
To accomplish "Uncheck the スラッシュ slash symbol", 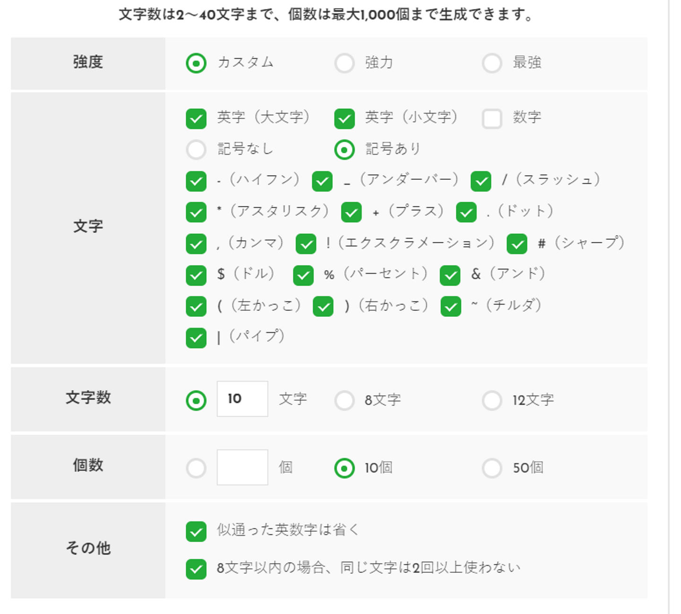I will click(x=481, y=181).
